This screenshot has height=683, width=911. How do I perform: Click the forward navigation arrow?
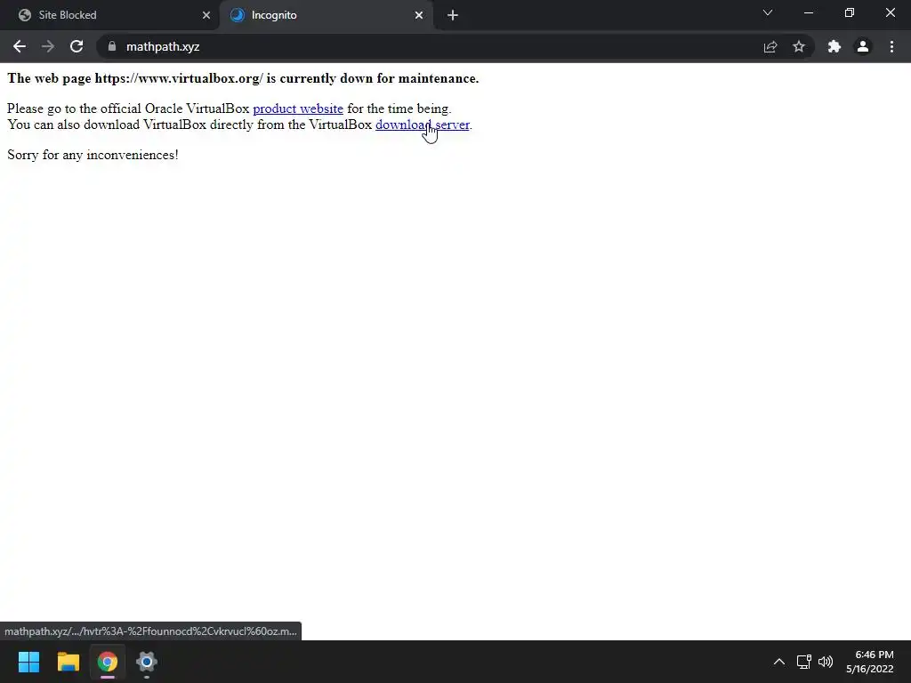(x=48, y=46)
